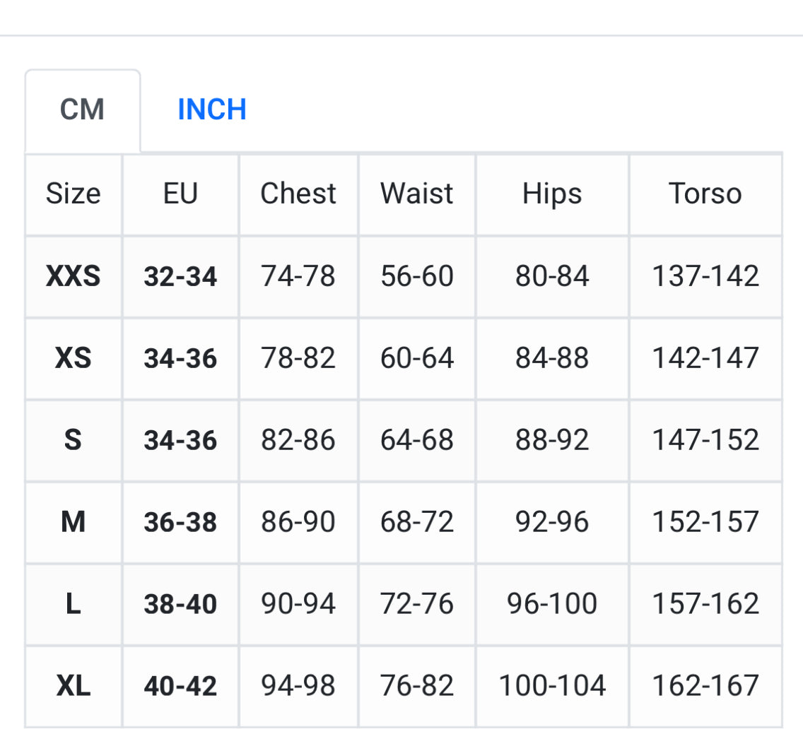Click the Chest column header

(x=298, y=194)
